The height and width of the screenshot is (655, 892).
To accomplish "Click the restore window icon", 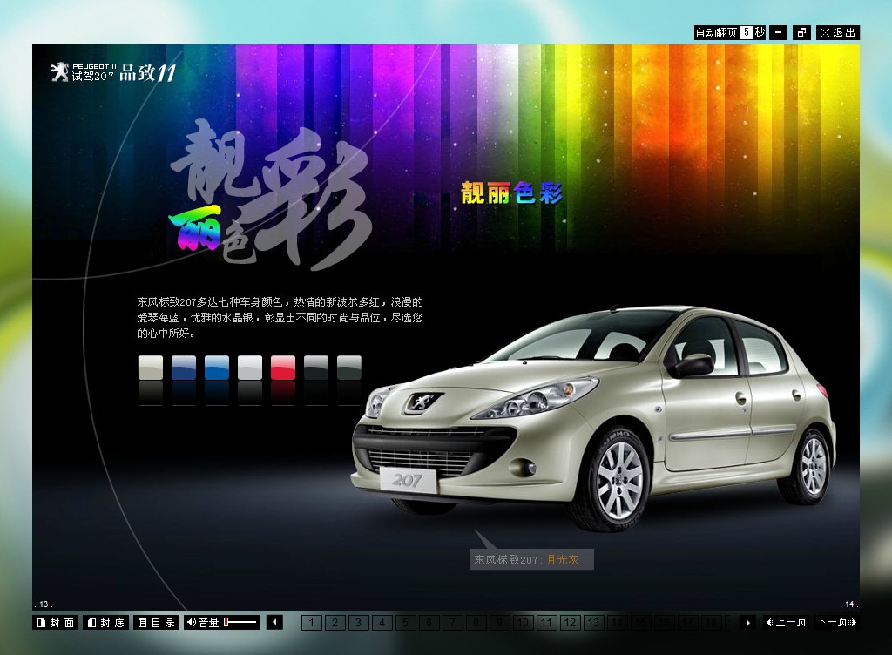I will (801, 33).
